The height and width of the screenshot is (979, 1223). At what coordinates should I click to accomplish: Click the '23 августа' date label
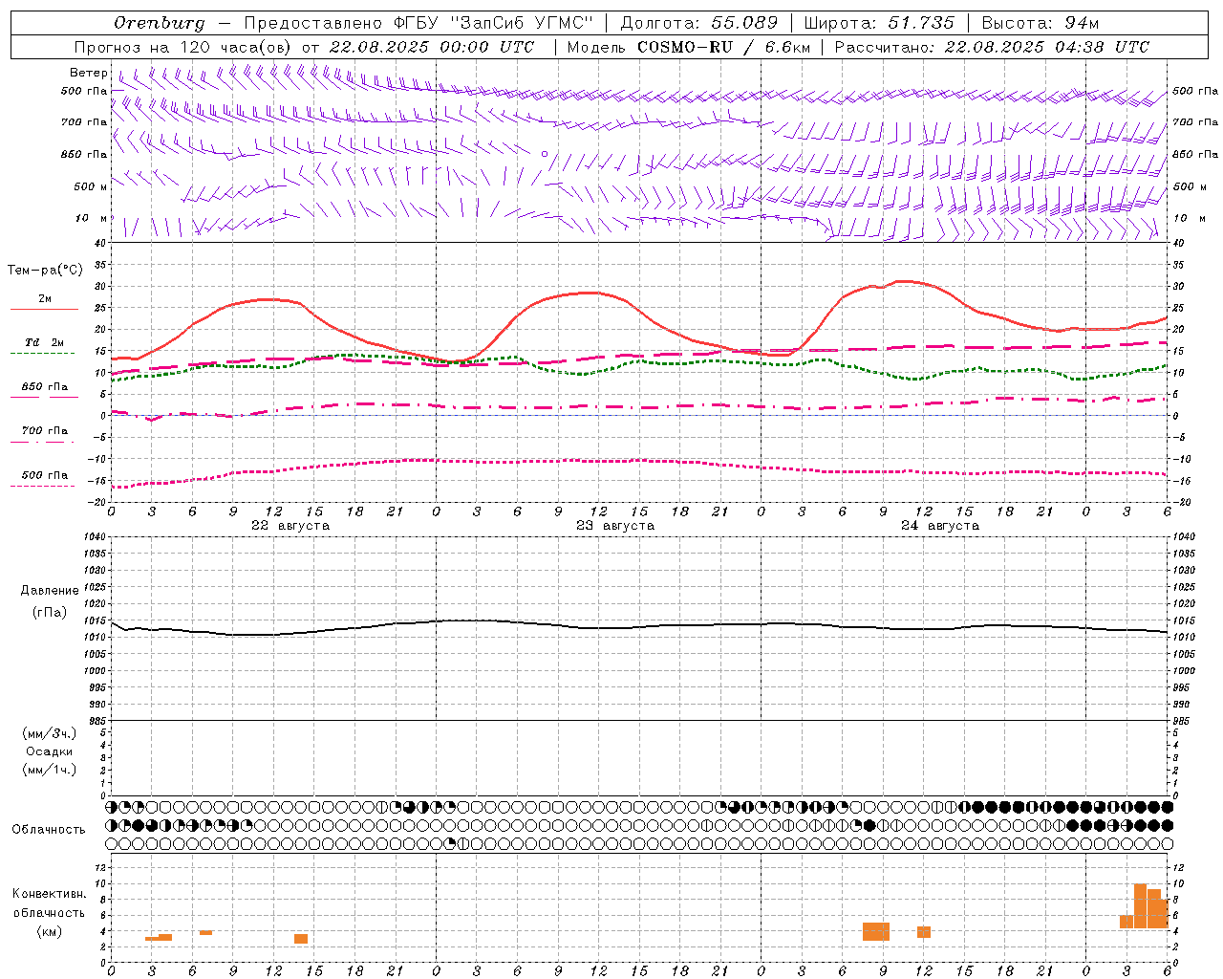tap(614, 526)
